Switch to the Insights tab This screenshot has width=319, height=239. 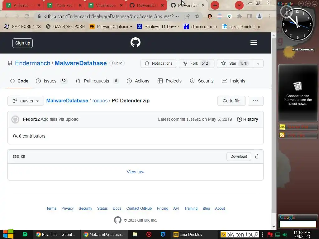[x=233, y=81]
